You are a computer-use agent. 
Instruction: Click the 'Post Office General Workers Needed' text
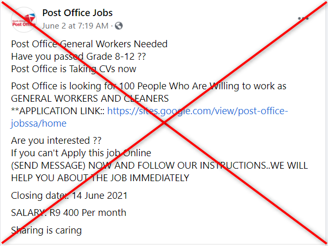[x=89, y=44]
